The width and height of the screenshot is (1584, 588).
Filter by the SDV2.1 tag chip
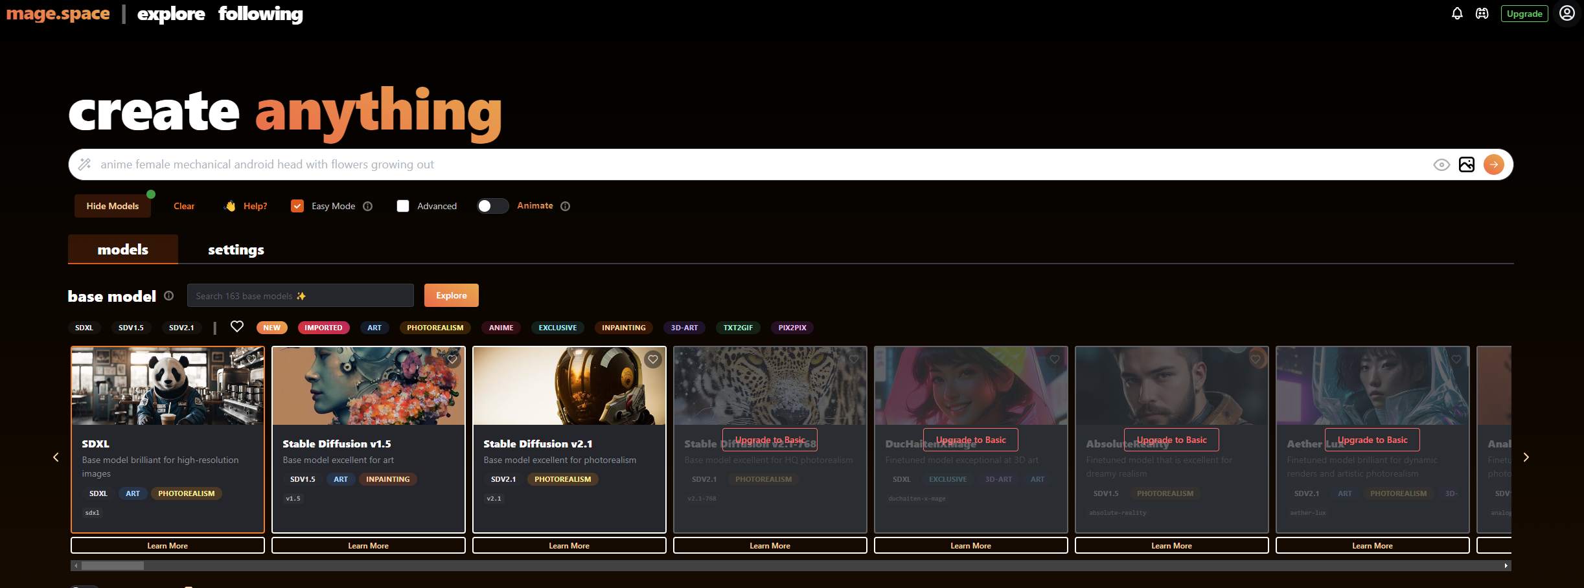pos(181,328)
